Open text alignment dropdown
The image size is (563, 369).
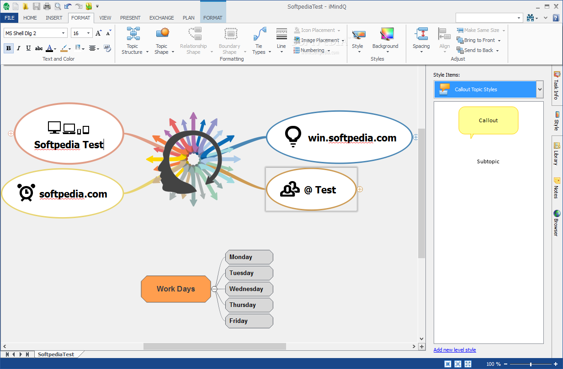(98, 48)
